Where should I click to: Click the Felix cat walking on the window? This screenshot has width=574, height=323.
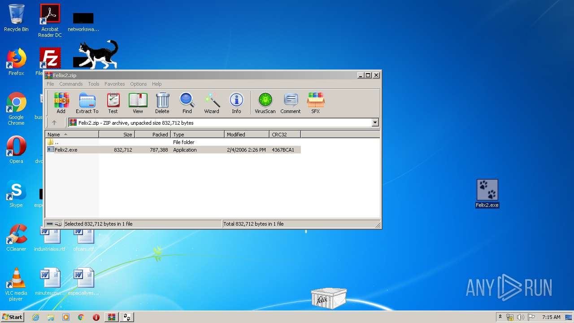[99, 54]
